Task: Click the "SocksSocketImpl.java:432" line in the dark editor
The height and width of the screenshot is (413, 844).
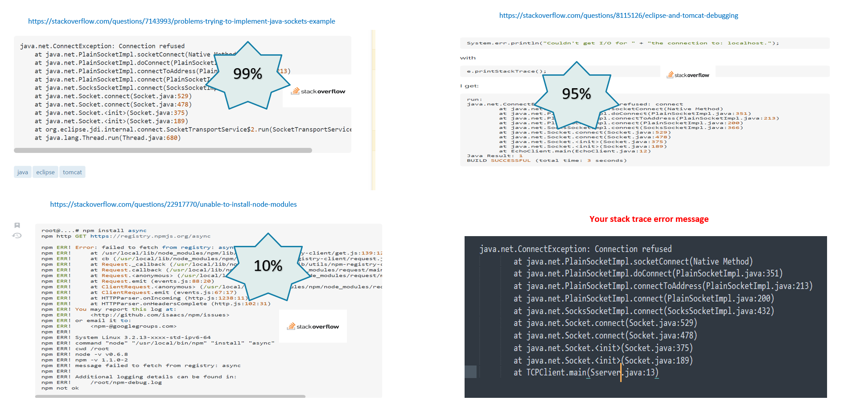Action: (x=644, y=311)
